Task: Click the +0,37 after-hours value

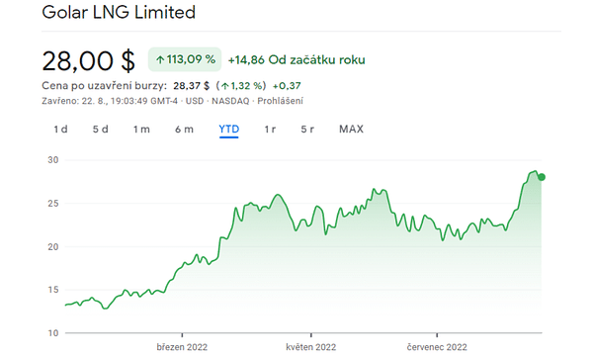Action: [287, 86]
